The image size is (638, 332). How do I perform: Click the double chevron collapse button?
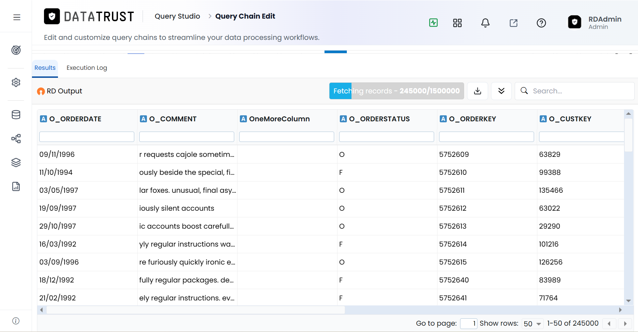pos(501,91)
